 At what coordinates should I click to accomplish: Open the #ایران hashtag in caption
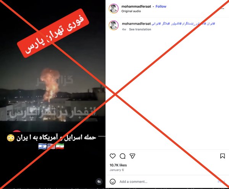click(211, 24)
